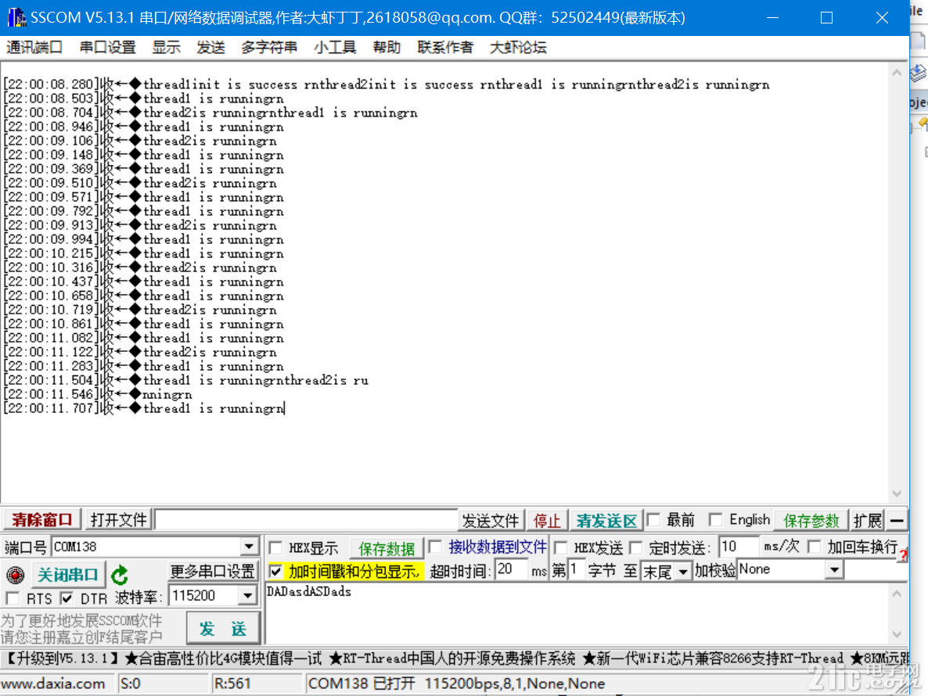This screenshot has width=928, height=696.
Task: Click the 超时时间 20 ms field
Action: 512,570
